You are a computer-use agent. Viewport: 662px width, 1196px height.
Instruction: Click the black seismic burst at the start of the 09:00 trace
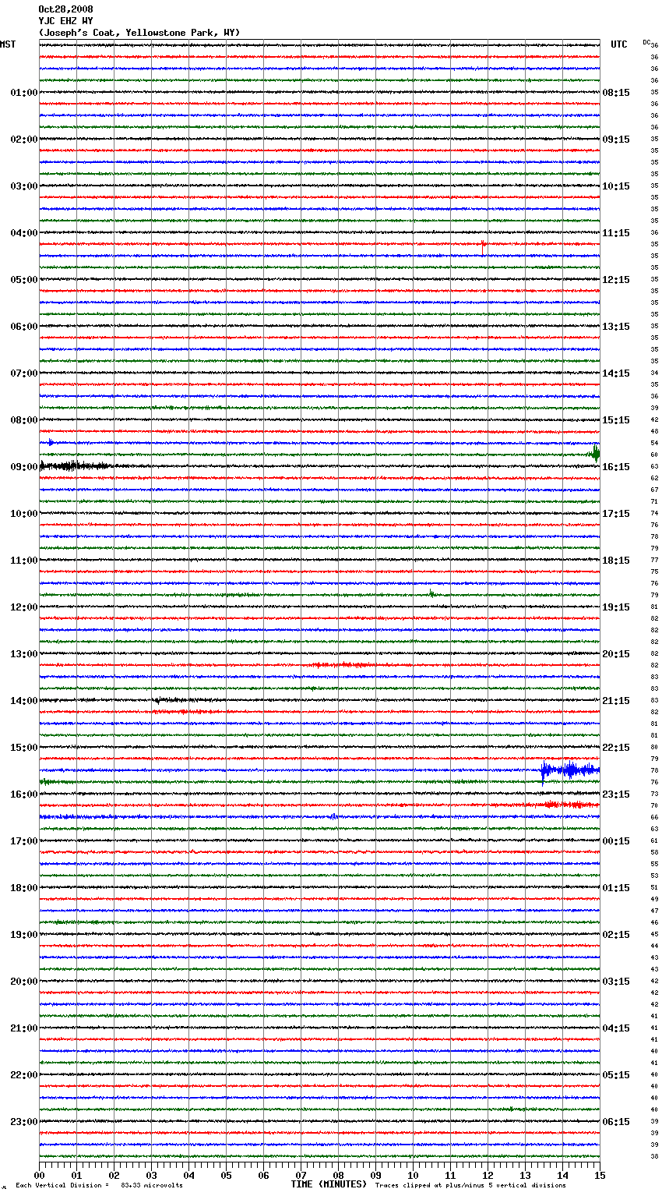(74, 466)
